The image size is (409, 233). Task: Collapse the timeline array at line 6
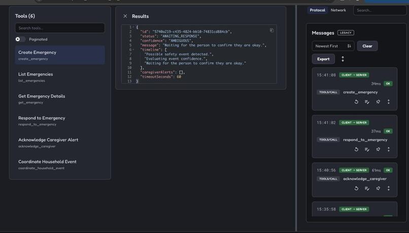coord(133,50)
